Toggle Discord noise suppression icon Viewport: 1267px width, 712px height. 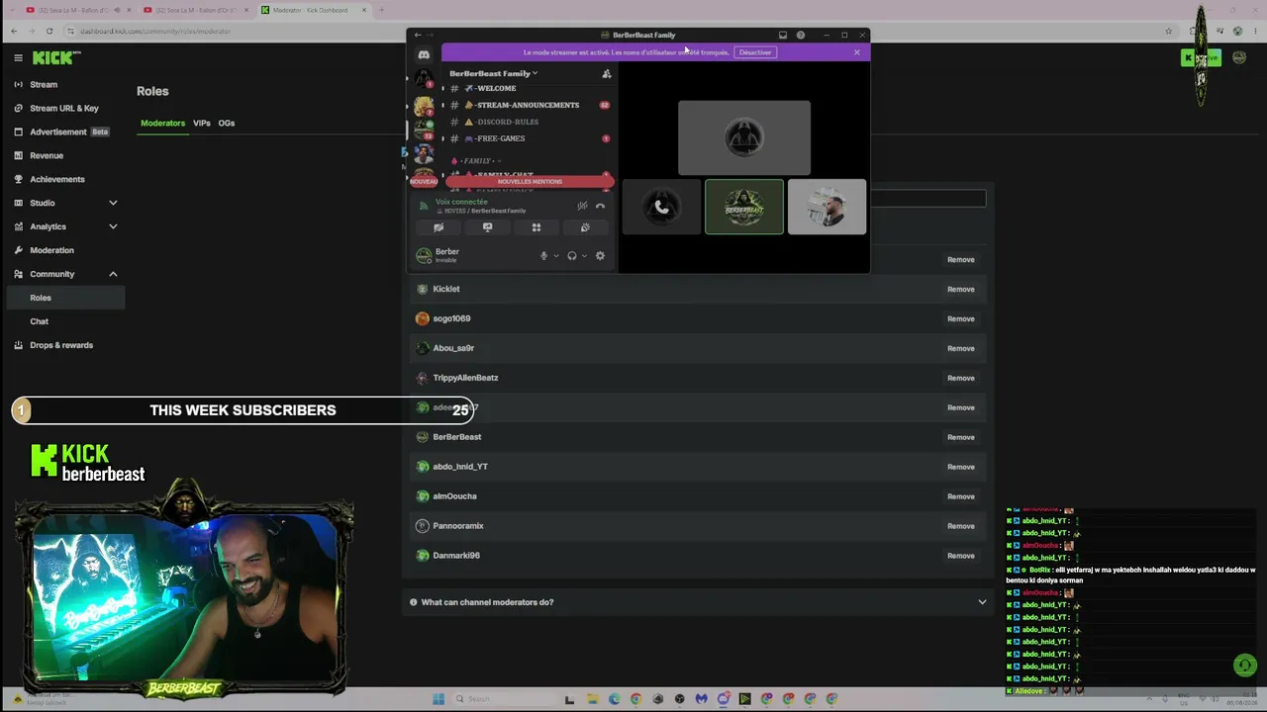coord(582,206)
